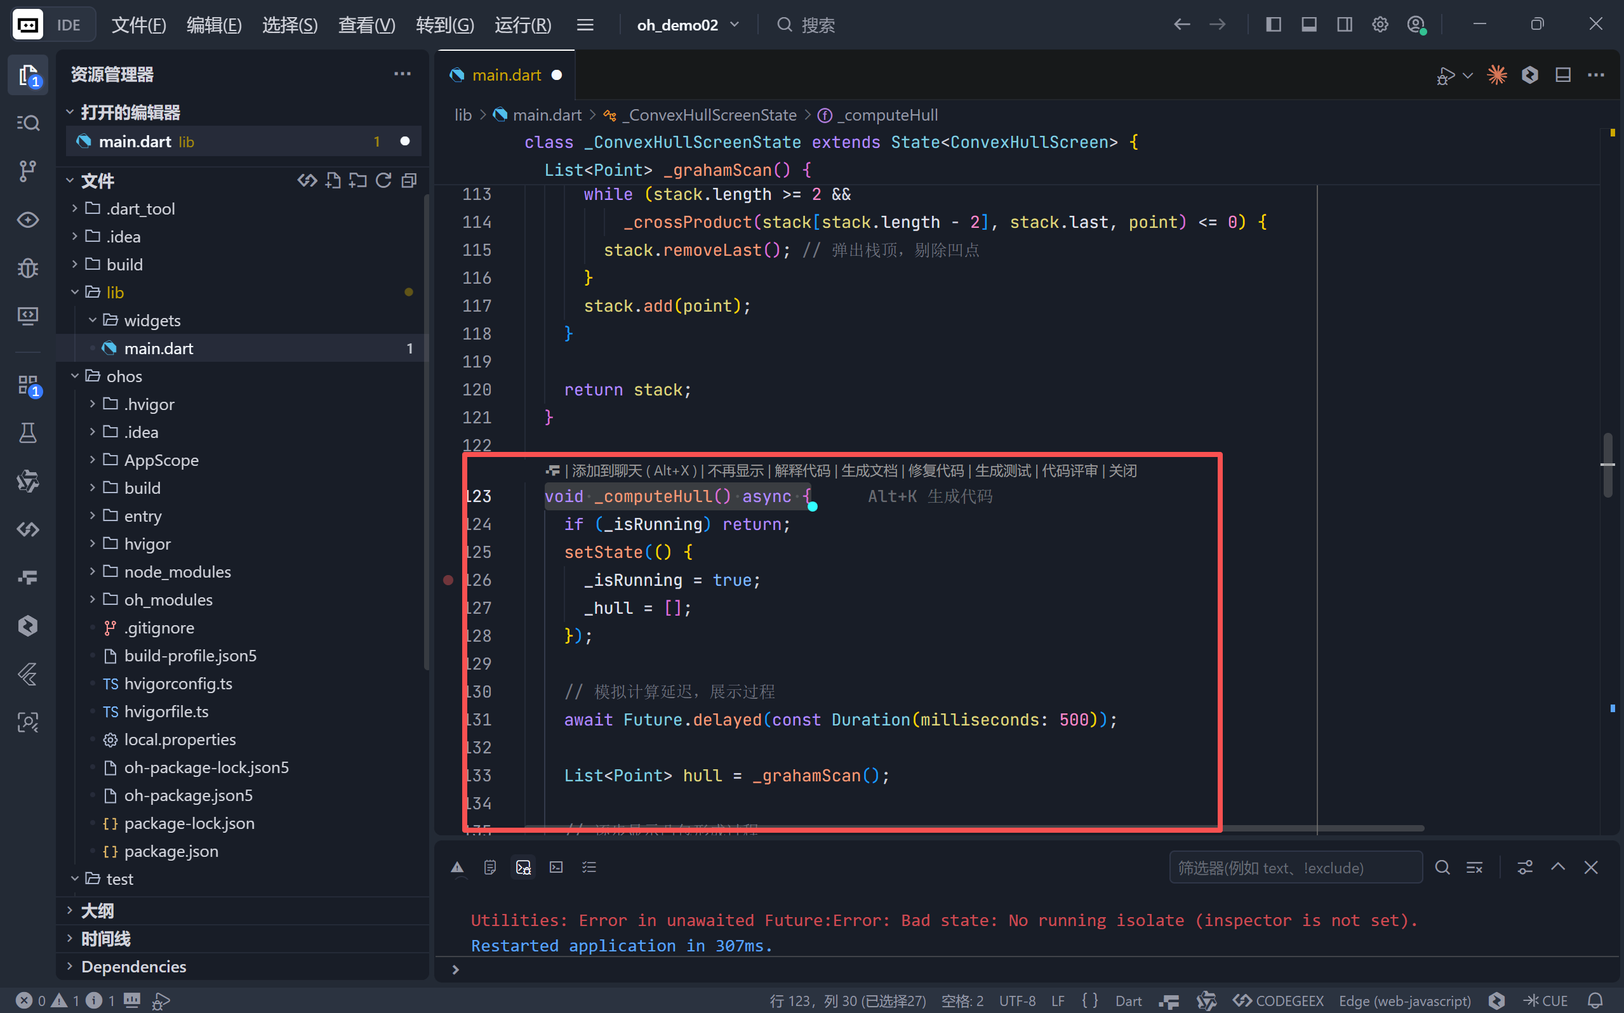Image resolution: width=1624 pixels, height=1013 pixels.
Task: Open the Run and Debug bug icon
Action: (x=27, y=268)
